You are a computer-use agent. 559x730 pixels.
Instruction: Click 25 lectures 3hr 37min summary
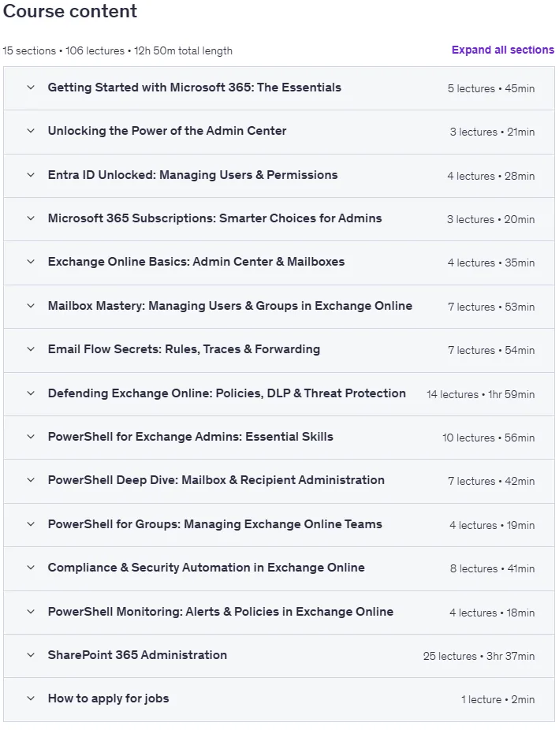point(479,656)
